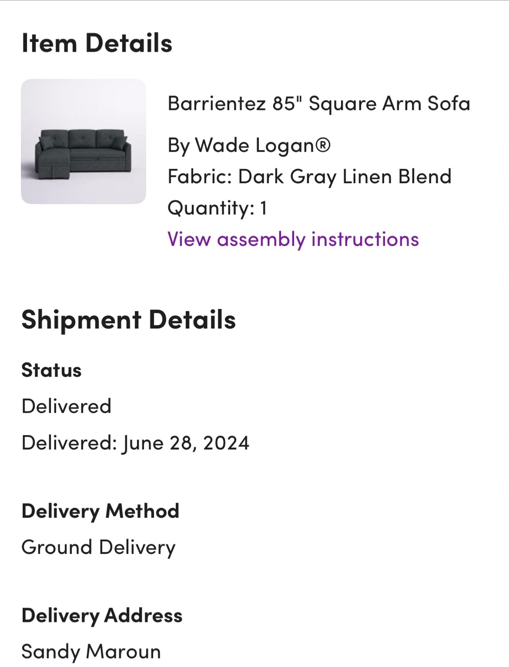Click the Delivery Address label
The height and width of the screenshot is (668, 509).
[102, 616]
